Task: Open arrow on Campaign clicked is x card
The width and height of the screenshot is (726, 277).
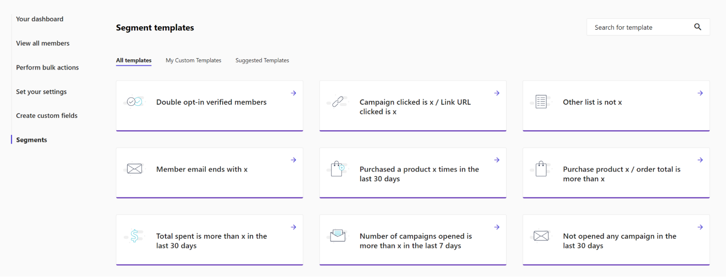Action: click(497, 93)
